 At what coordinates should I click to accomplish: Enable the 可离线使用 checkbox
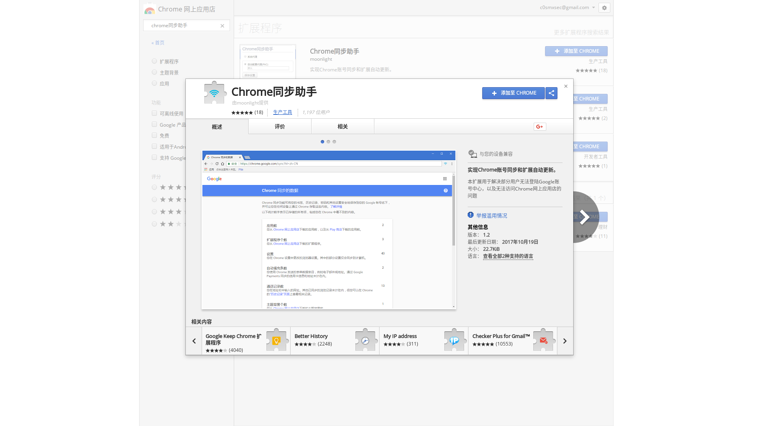pos(154,113)
